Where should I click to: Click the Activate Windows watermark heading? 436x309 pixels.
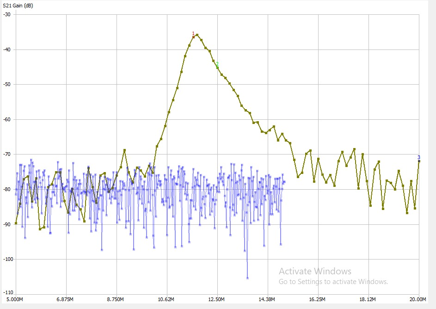[x=315, y=272]
